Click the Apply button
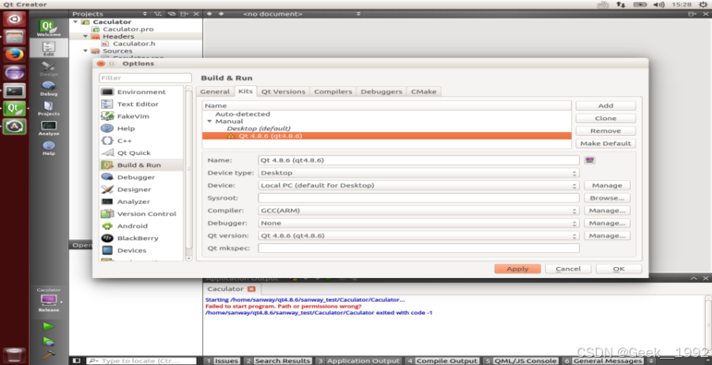This screenshot has width=712, height=365. click(517, 269)
